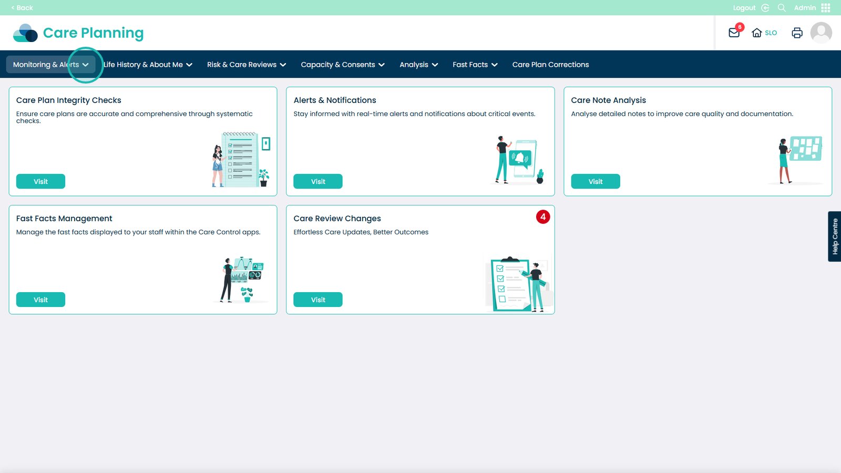Screen dimensions: 841x473
Task: Click the search magnifier icon
Action: pos(782,8)
